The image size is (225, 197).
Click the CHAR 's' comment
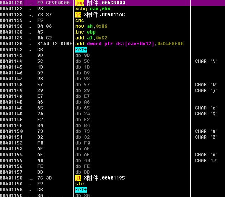(206, 131)
